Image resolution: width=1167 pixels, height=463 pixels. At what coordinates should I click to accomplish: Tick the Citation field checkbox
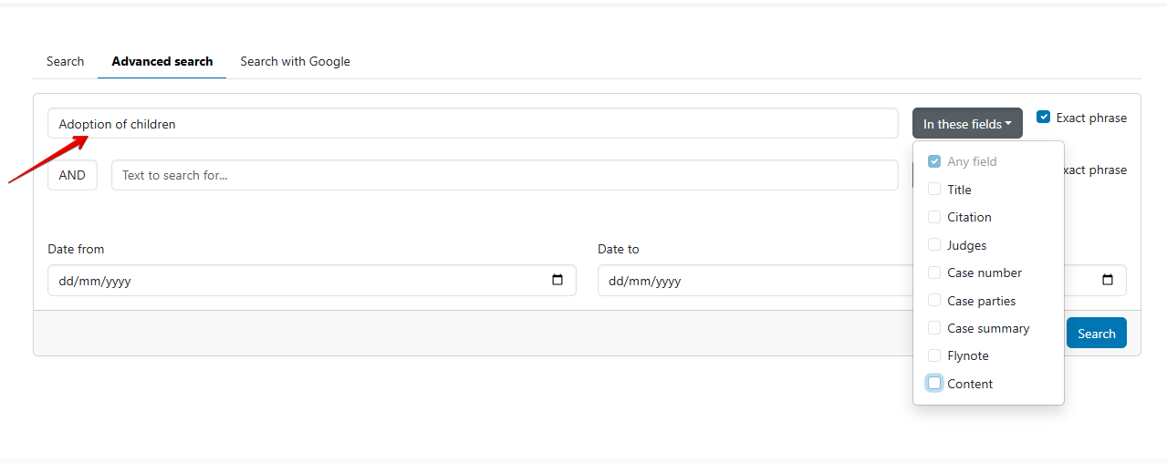tap(934, 217)
